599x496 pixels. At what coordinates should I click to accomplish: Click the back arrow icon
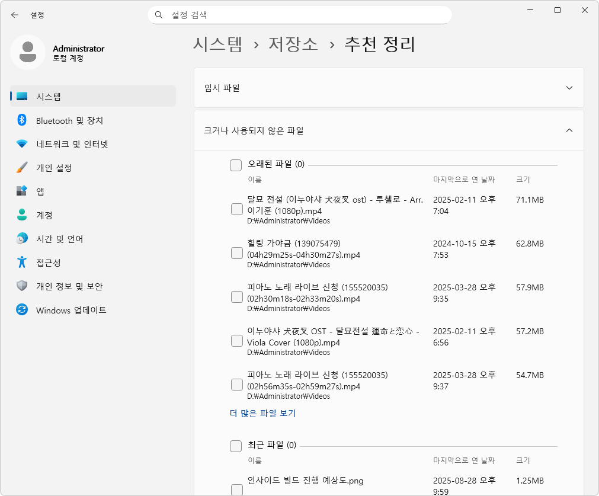[15, 15]
